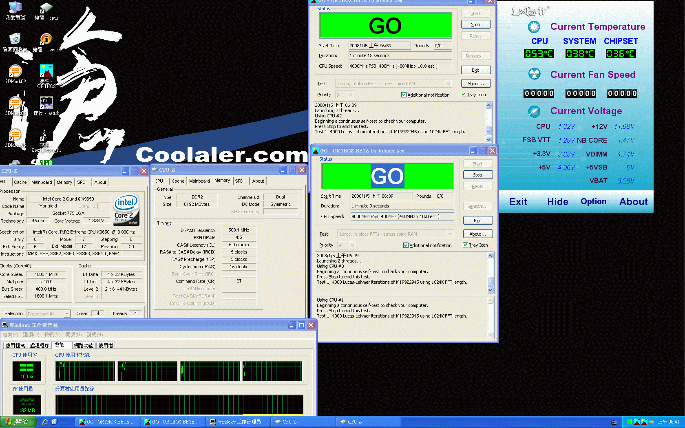Click the Task Manager title bar icon
Image resolution: width=685 pixels, height=428 pixels.
click(x=4, y=325)
